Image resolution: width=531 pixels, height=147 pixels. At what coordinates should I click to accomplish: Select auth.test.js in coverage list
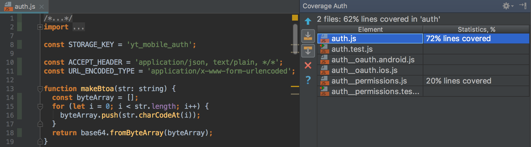(x=423, y=49)
